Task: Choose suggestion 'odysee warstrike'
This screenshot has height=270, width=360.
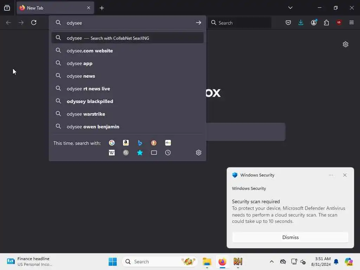Action: click(x=127, y=114)
